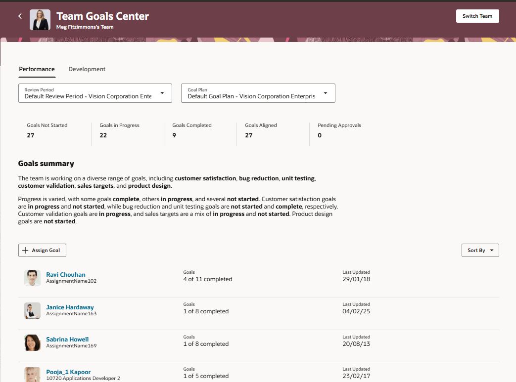Expand the Sort By dropdown
The image size is (516, 382).
click(480, 250)
